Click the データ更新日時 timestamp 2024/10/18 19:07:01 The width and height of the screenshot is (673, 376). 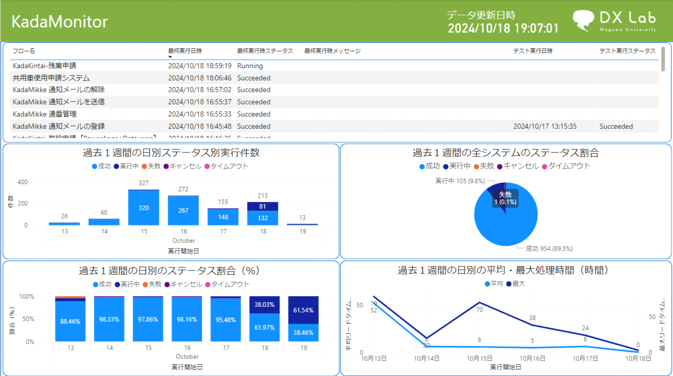coord(503,28)
